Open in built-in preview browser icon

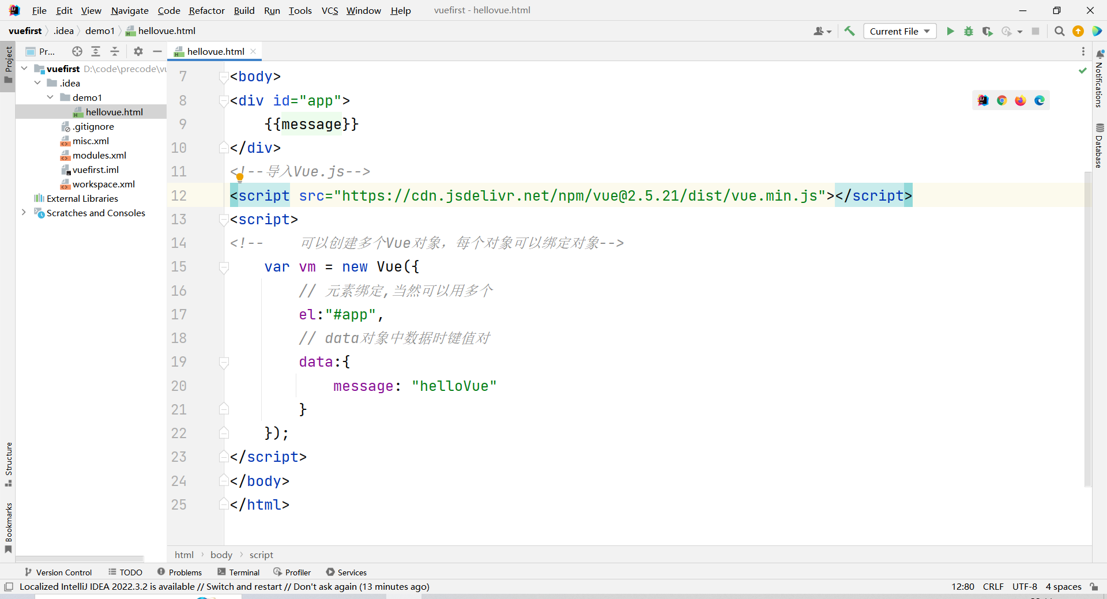pos(983,100)
